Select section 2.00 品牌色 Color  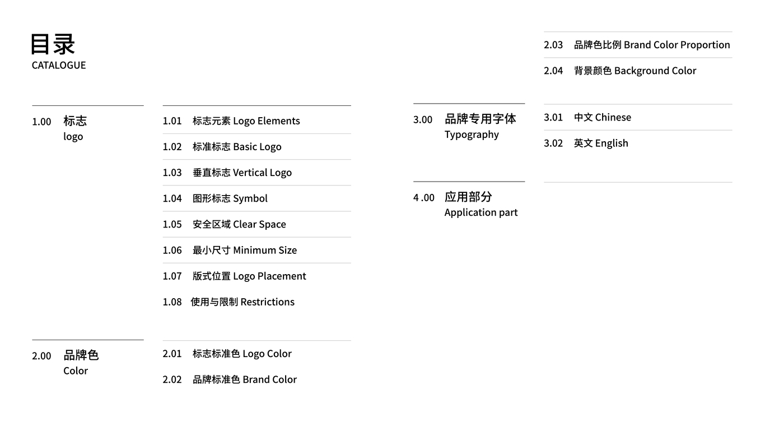click(65, 363)
